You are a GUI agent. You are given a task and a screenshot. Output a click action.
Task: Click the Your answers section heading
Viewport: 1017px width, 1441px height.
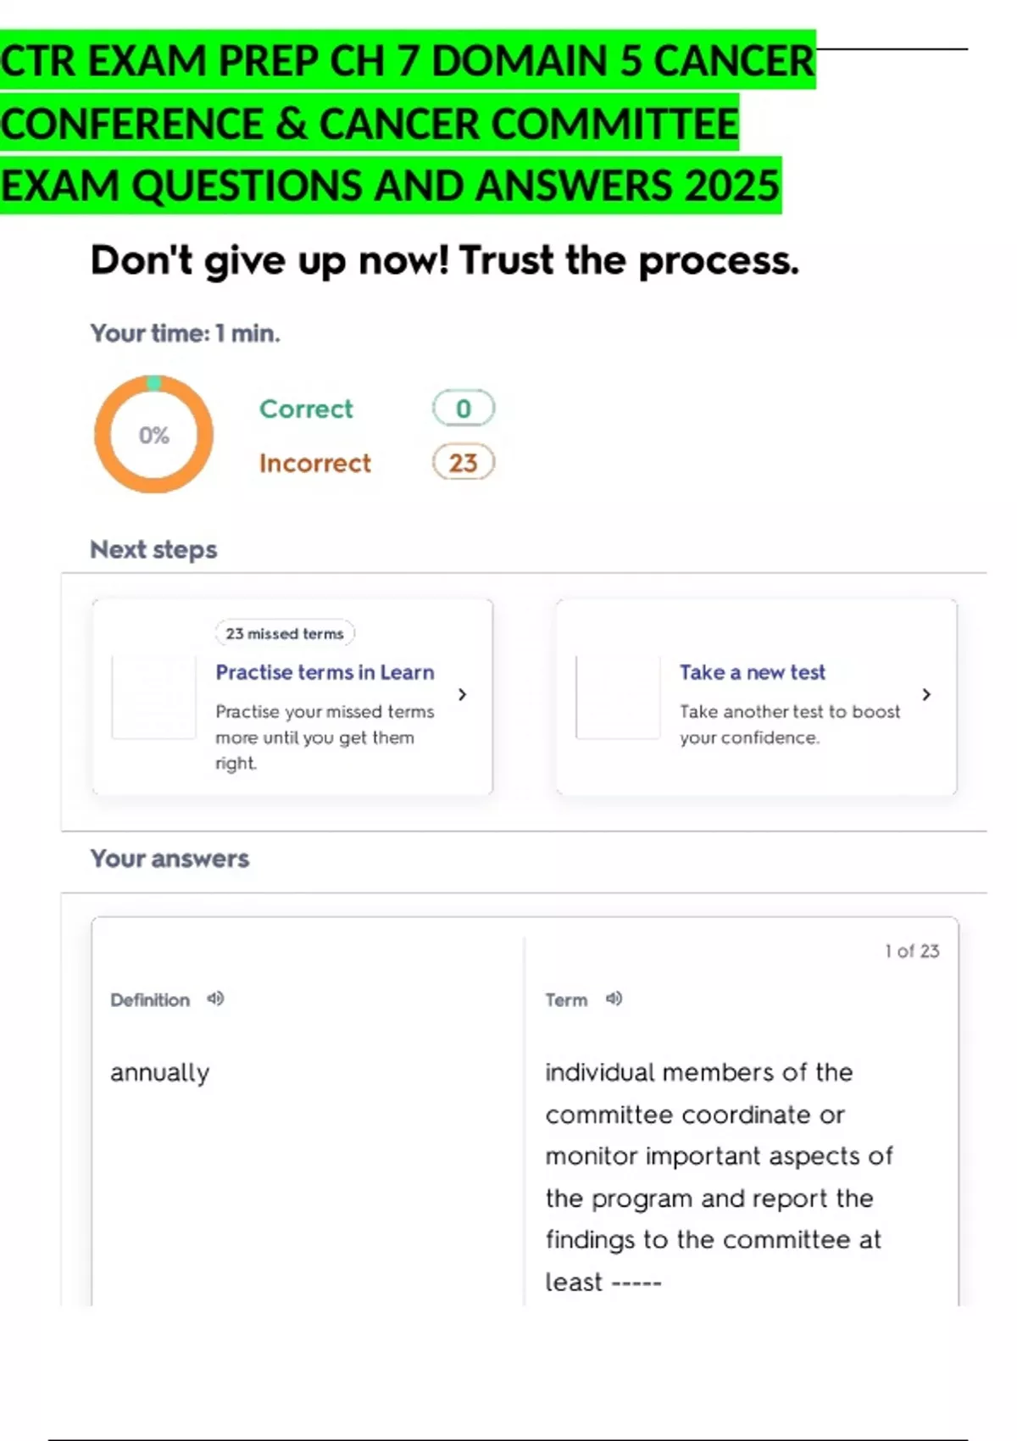click(x=169, y=859)
